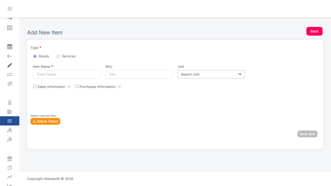Screen dimensions: 331x186
Task: Click info icon beside Purchases Information
Action: pyautogui.click(x=119, y=87)
